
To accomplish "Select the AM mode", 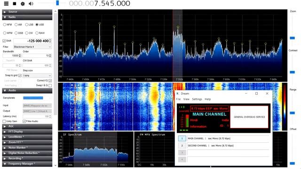I will point(16,24).
